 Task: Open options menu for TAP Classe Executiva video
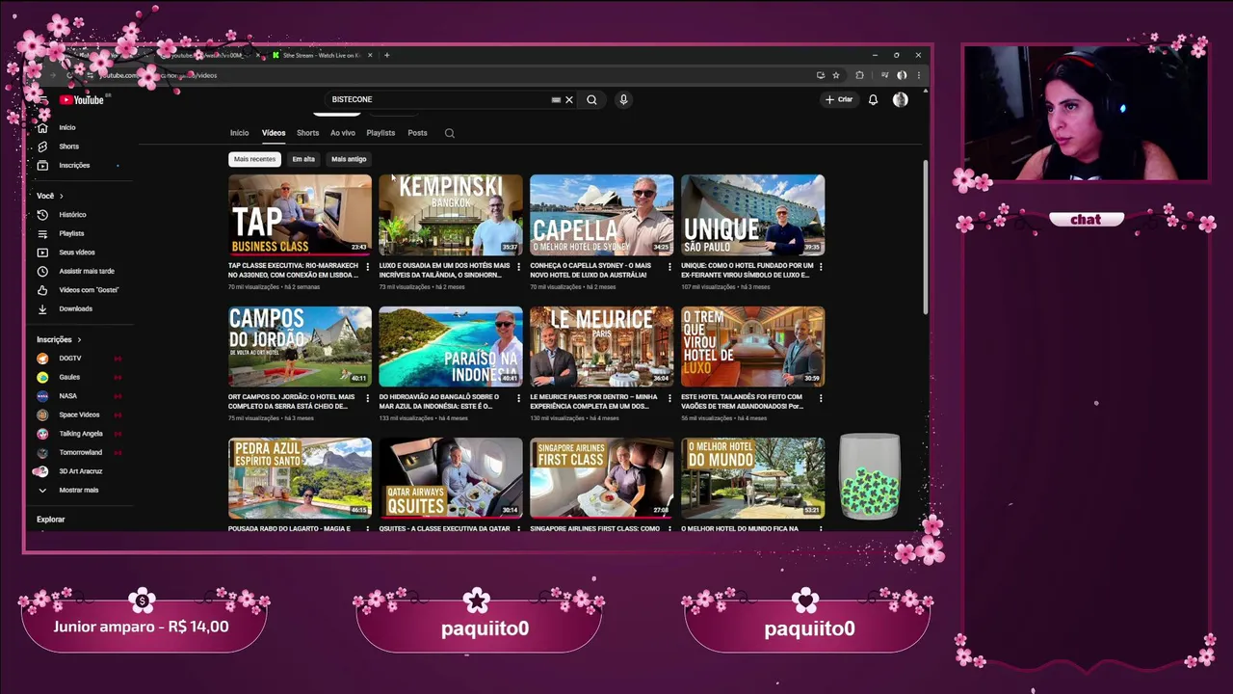tap(367, 267)
